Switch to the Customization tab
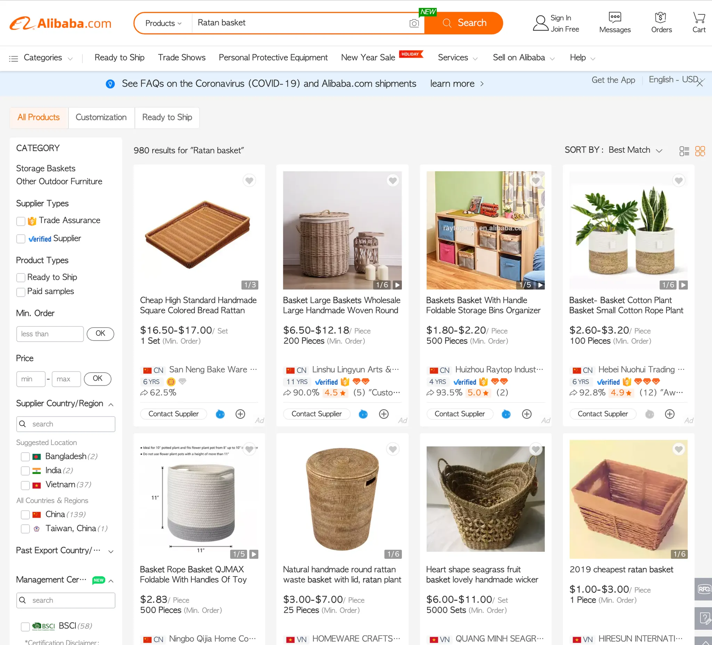Viewport: 712px width, 645px height. pyautogui.click(x=101, y=117)
